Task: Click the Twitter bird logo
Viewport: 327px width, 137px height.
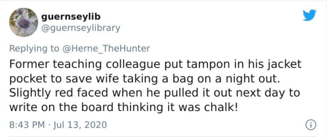Action: pos(309,15)
